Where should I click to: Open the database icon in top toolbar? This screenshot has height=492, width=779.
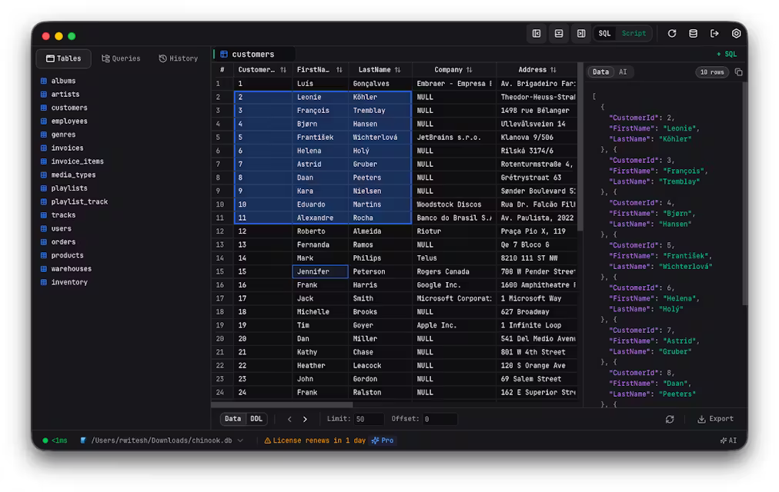(x=693, y=34)
